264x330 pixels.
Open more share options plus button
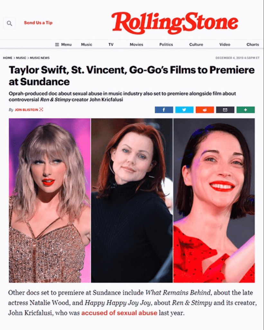pos(246,110)
